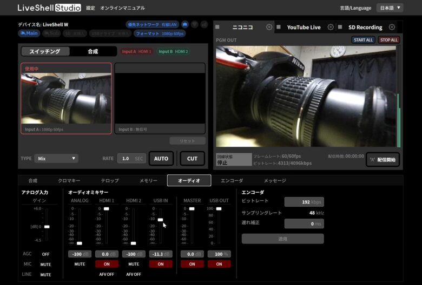Click the CUT transition button
Image resolution: width=422 pixels, height=285 pixels.
[192, 159]
